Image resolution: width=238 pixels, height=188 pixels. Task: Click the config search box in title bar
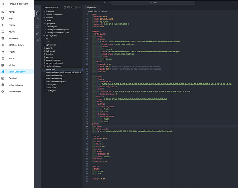154,2
